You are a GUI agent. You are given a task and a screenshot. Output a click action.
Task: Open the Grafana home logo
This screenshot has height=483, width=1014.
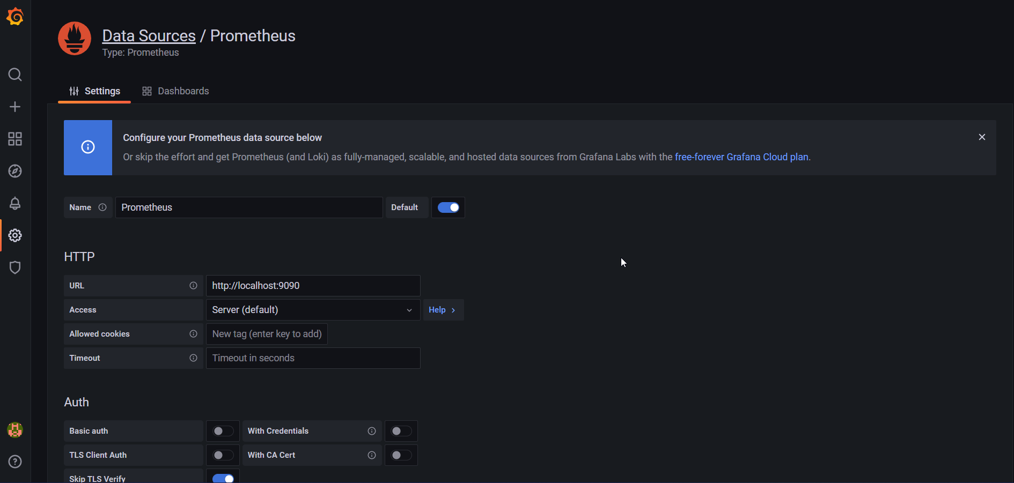coord(15,17)
